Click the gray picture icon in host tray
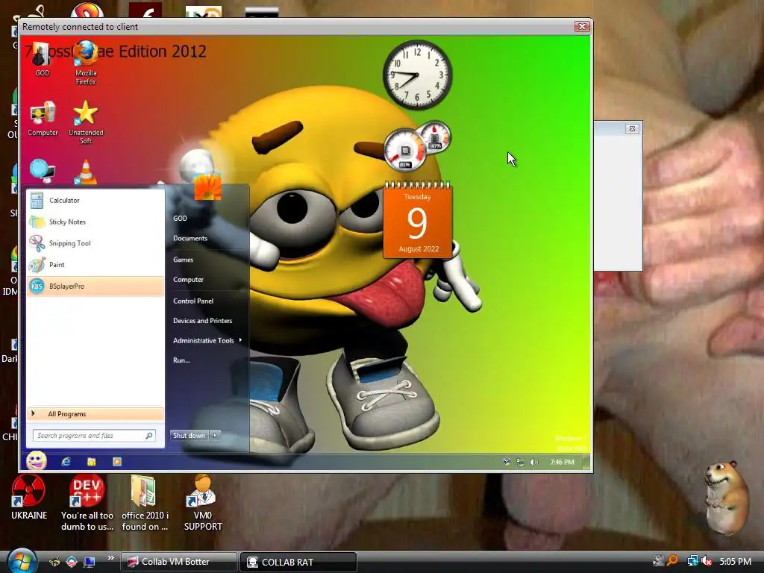Viewport: 764px width, 573px height. pos(658,561)
